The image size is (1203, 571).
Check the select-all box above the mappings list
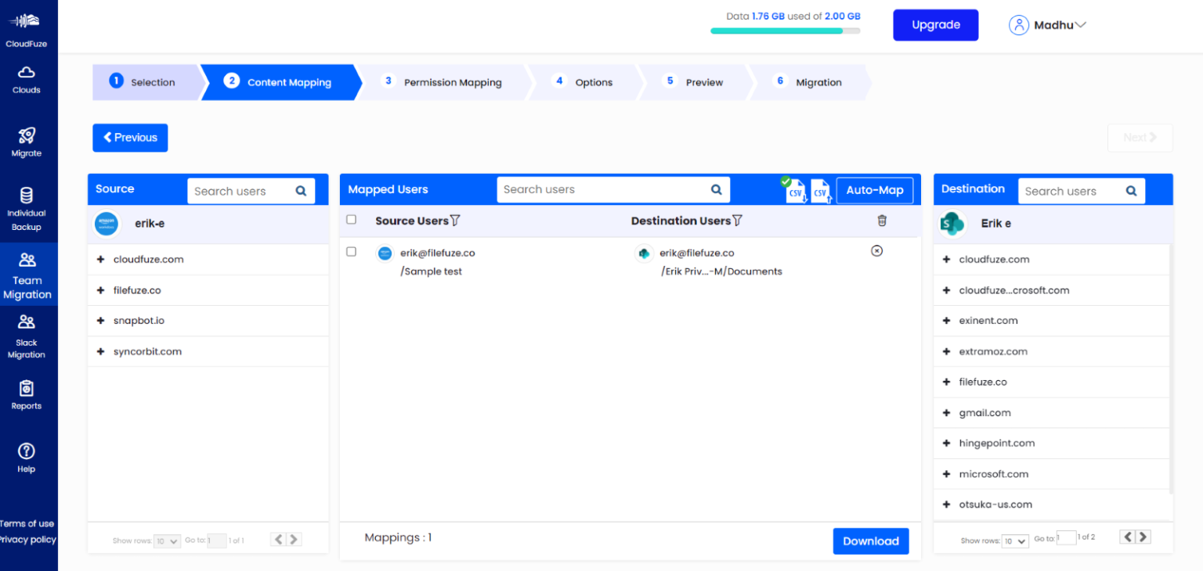pos(351,220)
